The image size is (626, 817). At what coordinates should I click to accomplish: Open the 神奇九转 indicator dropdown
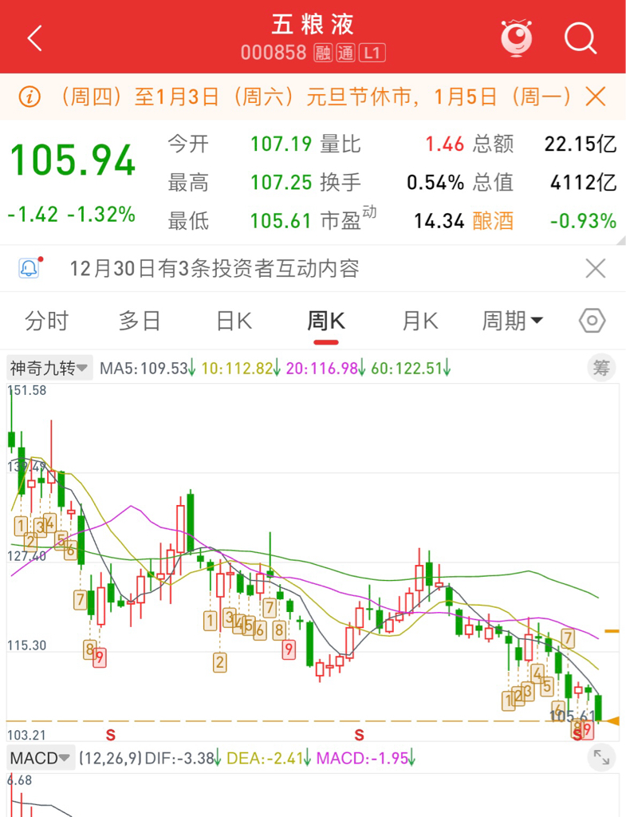point(49,368)
